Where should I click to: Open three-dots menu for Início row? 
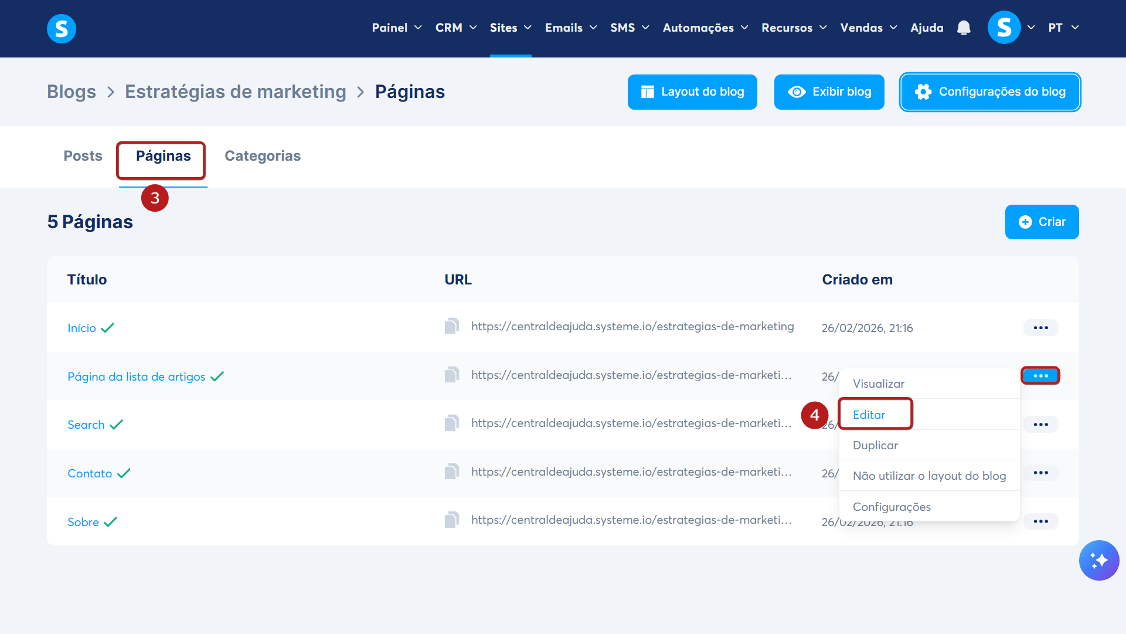coord(1040,328)
